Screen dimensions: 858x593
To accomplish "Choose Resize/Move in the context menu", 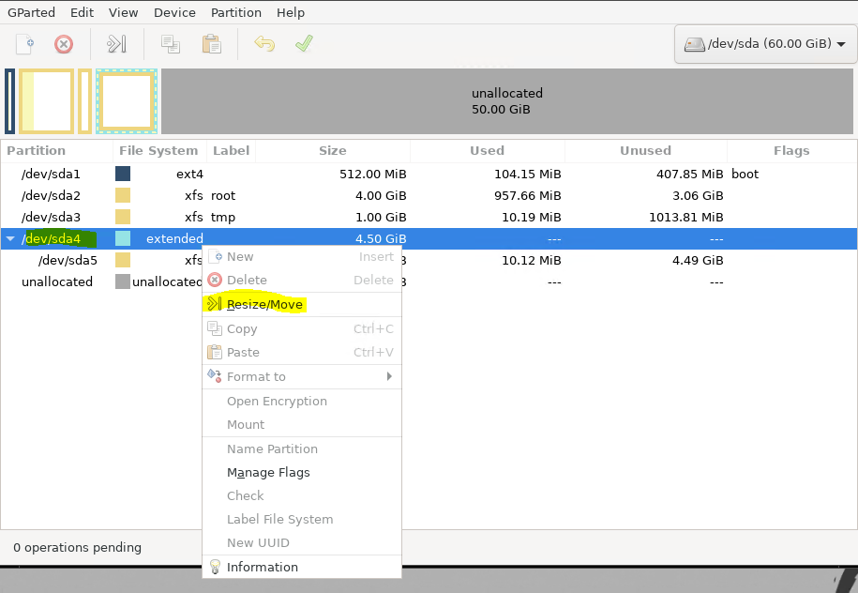I will point(302,304).
